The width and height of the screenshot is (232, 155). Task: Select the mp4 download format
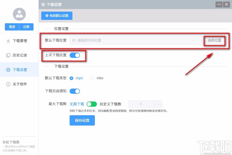pos(71,78)
